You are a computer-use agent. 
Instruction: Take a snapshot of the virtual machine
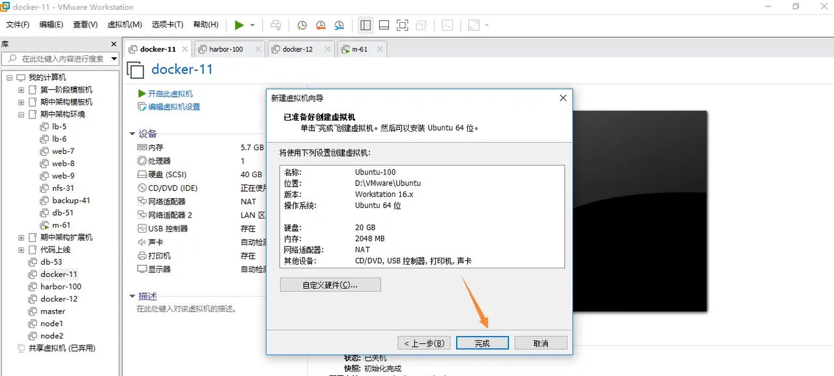coord(301,25)
